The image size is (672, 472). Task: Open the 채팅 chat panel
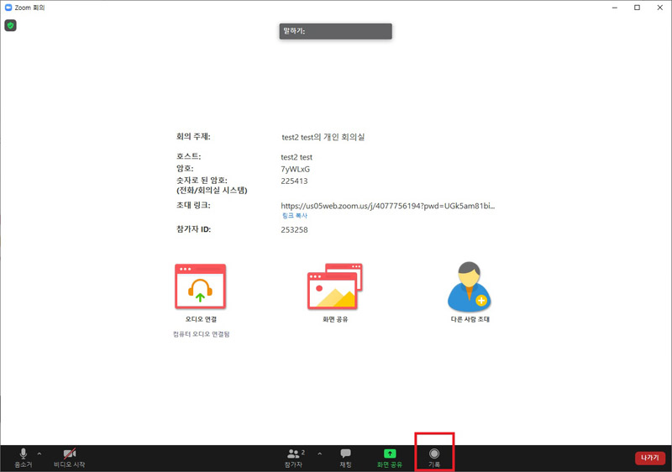click(x=345, y=458)
